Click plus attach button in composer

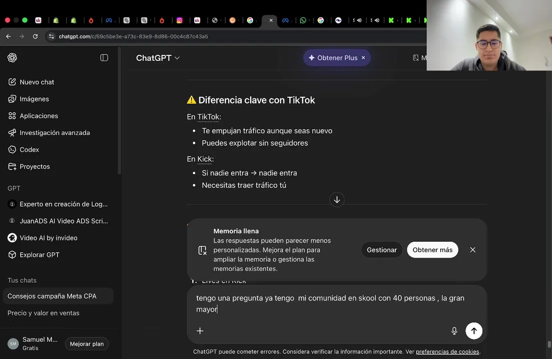(x=200, y=331)
